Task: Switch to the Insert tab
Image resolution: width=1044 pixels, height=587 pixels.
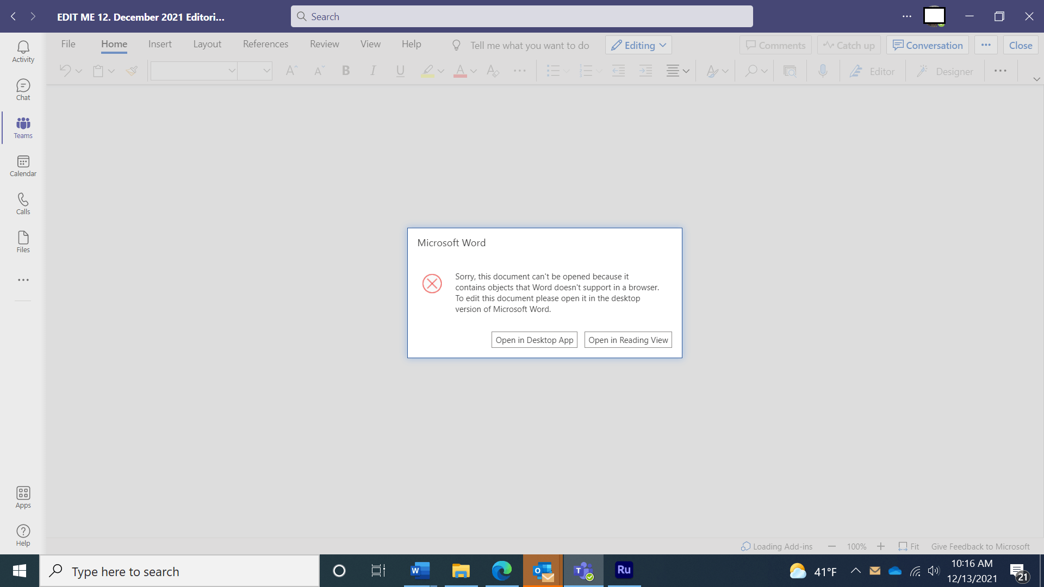Action: click(x=160, y=44)
